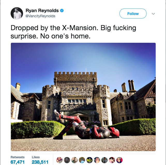Open first liker avatar in the row

tap(59, 160)
